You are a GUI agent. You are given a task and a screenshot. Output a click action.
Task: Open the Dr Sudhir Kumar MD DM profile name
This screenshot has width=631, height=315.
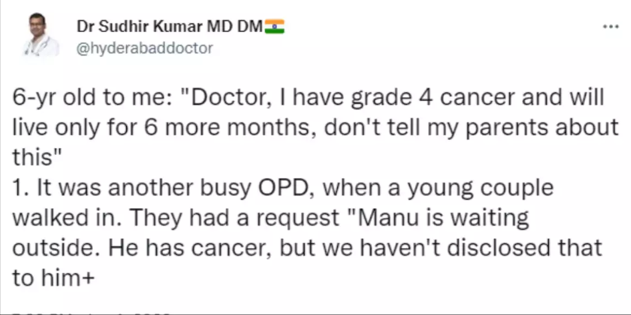tap(170, 27)
